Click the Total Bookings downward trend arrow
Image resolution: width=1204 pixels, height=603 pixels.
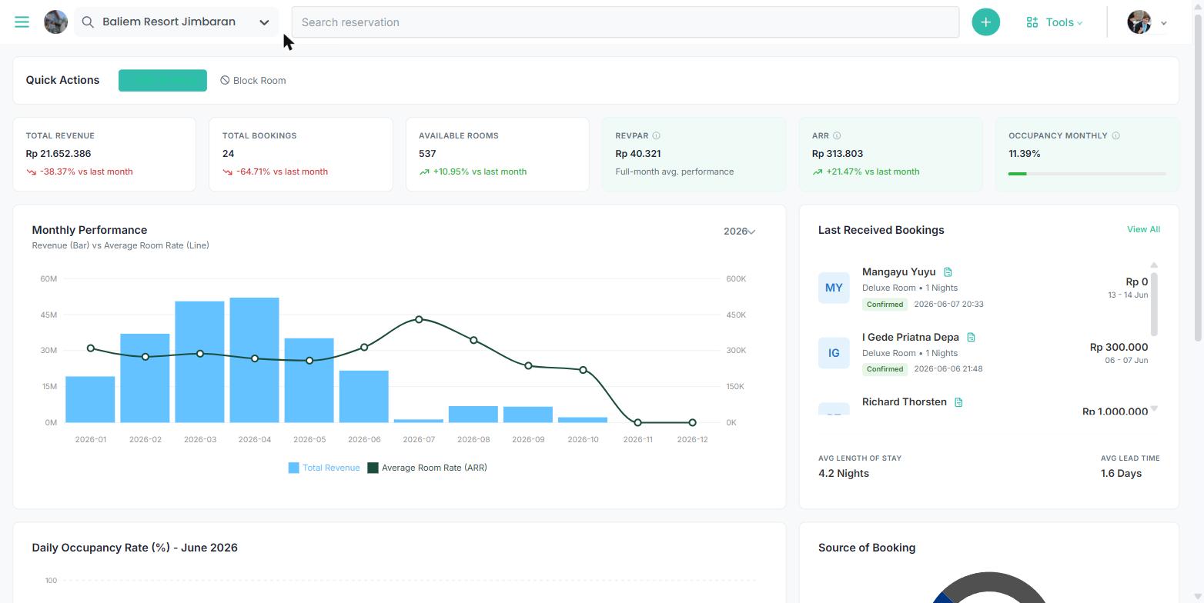[228, 172]
